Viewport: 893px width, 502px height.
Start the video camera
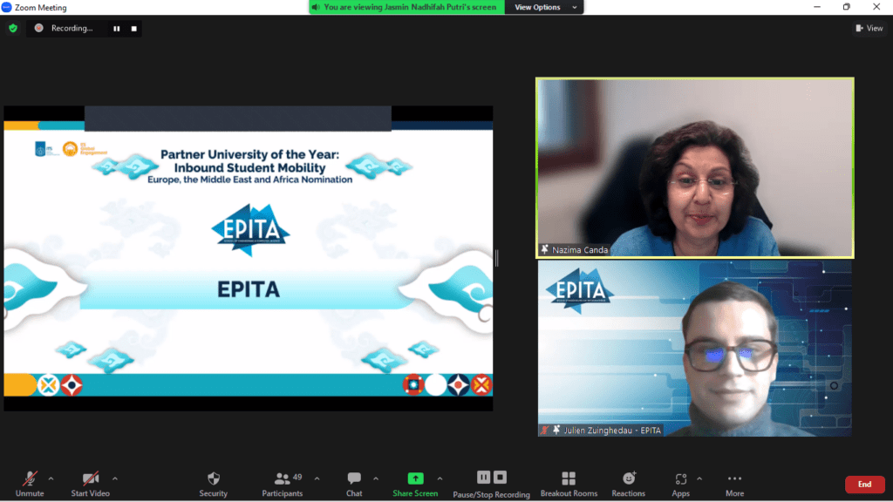pos(91,478)
